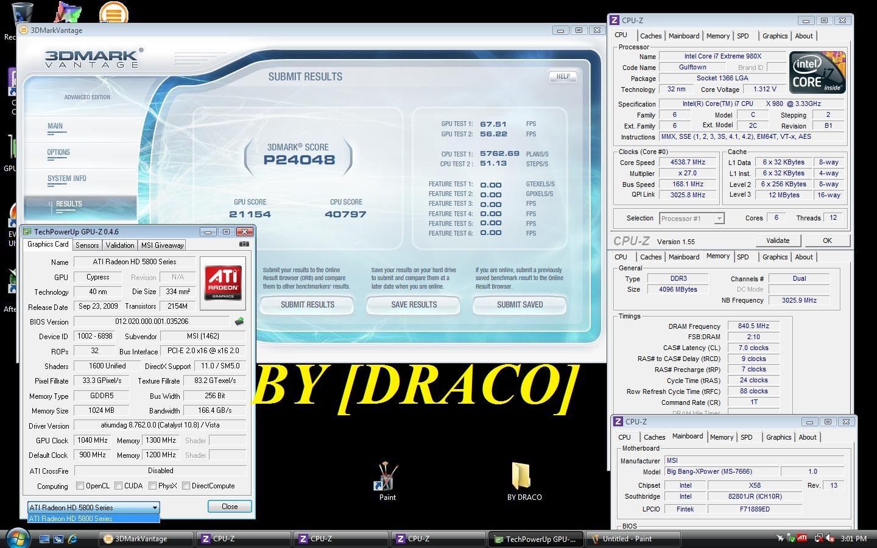
Task: Open the BY DRACO folder on the desktop
Action: point(524,482)
